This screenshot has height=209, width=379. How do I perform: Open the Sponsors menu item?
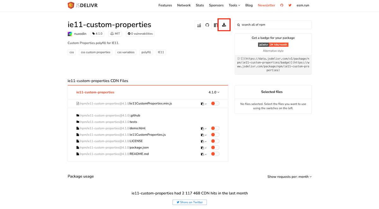click(216, 5)
